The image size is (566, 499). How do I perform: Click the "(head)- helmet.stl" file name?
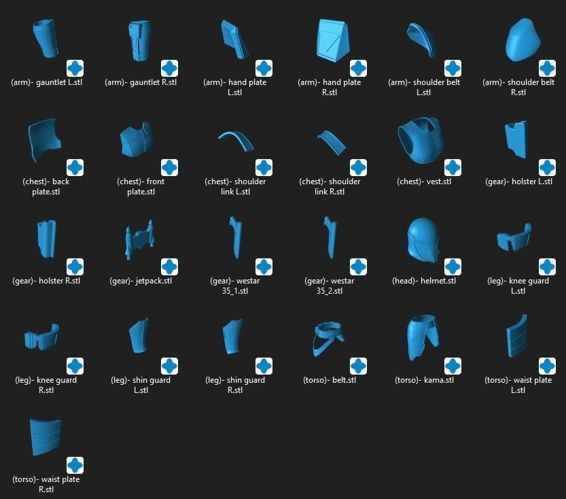tap(424, 281)
